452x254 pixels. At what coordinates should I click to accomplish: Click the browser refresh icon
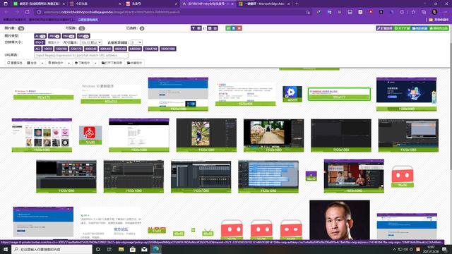tap(28, 12)
